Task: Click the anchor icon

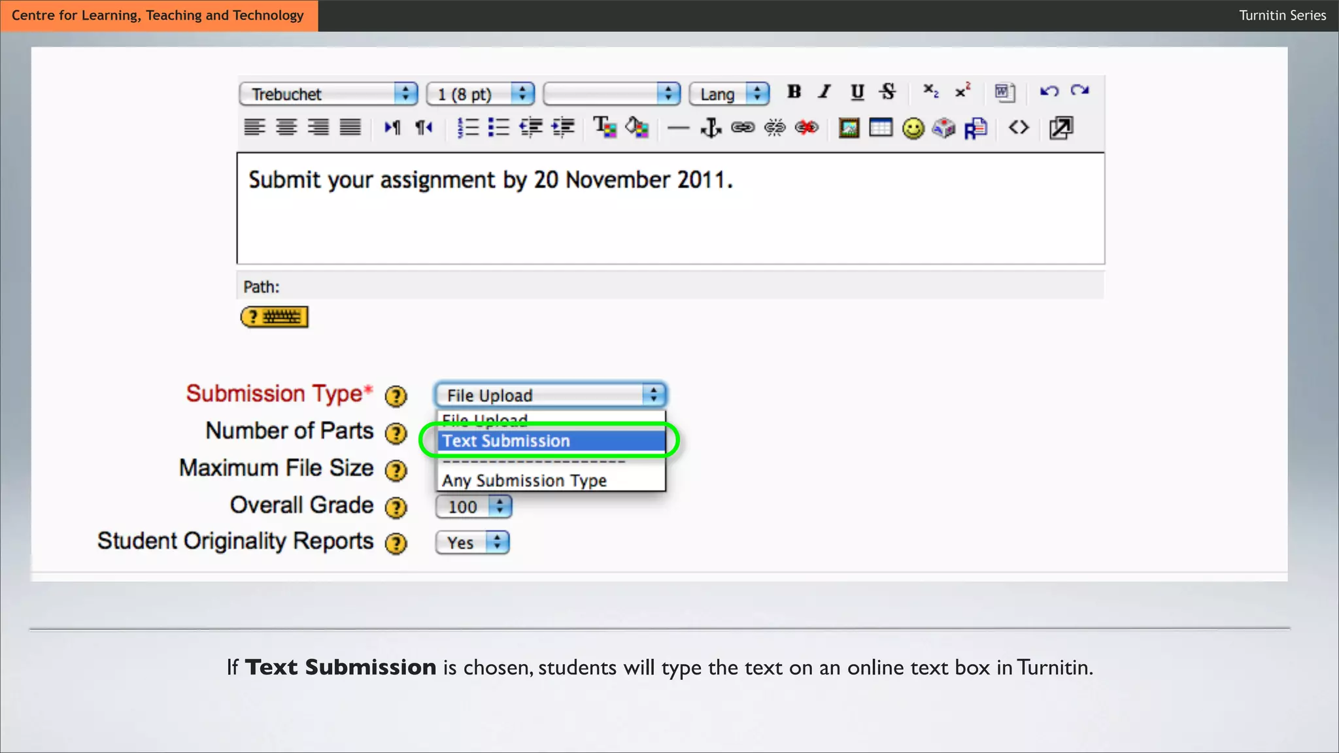Action: [x=711, y=127]
